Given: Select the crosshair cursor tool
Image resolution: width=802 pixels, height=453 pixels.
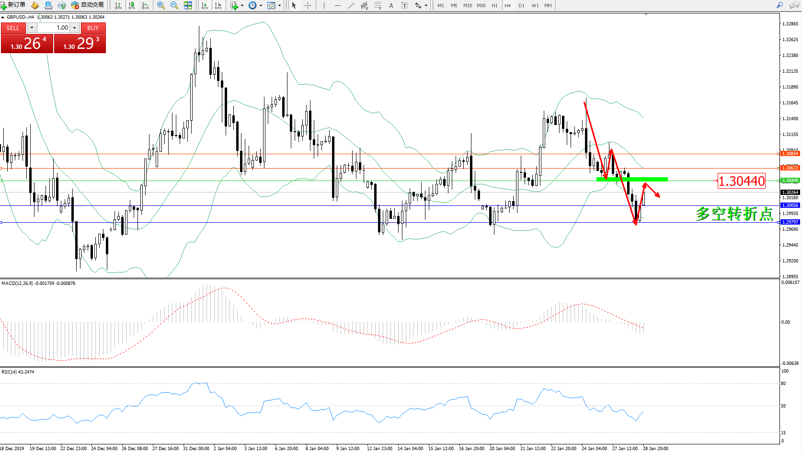Looking at the screenshot, I should pyautogui.click(x=308, y=5).
